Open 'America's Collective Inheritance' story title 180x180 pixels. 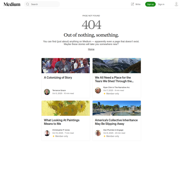116,122
